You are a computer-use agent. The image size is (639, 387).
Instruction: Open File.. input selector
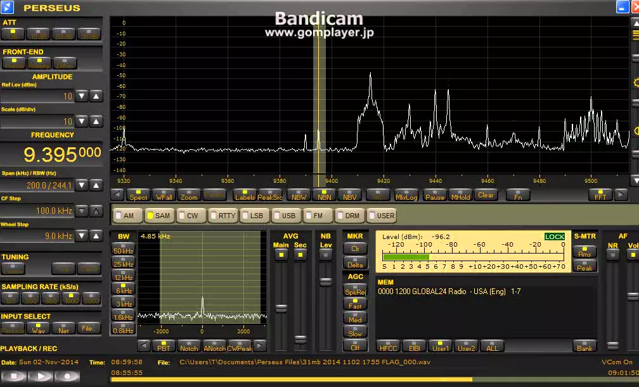89,328
